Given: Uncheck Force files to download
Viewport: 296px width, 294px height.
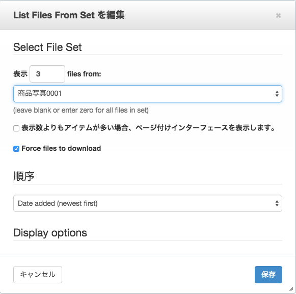Looking at the screenshot, I should 16,149.
